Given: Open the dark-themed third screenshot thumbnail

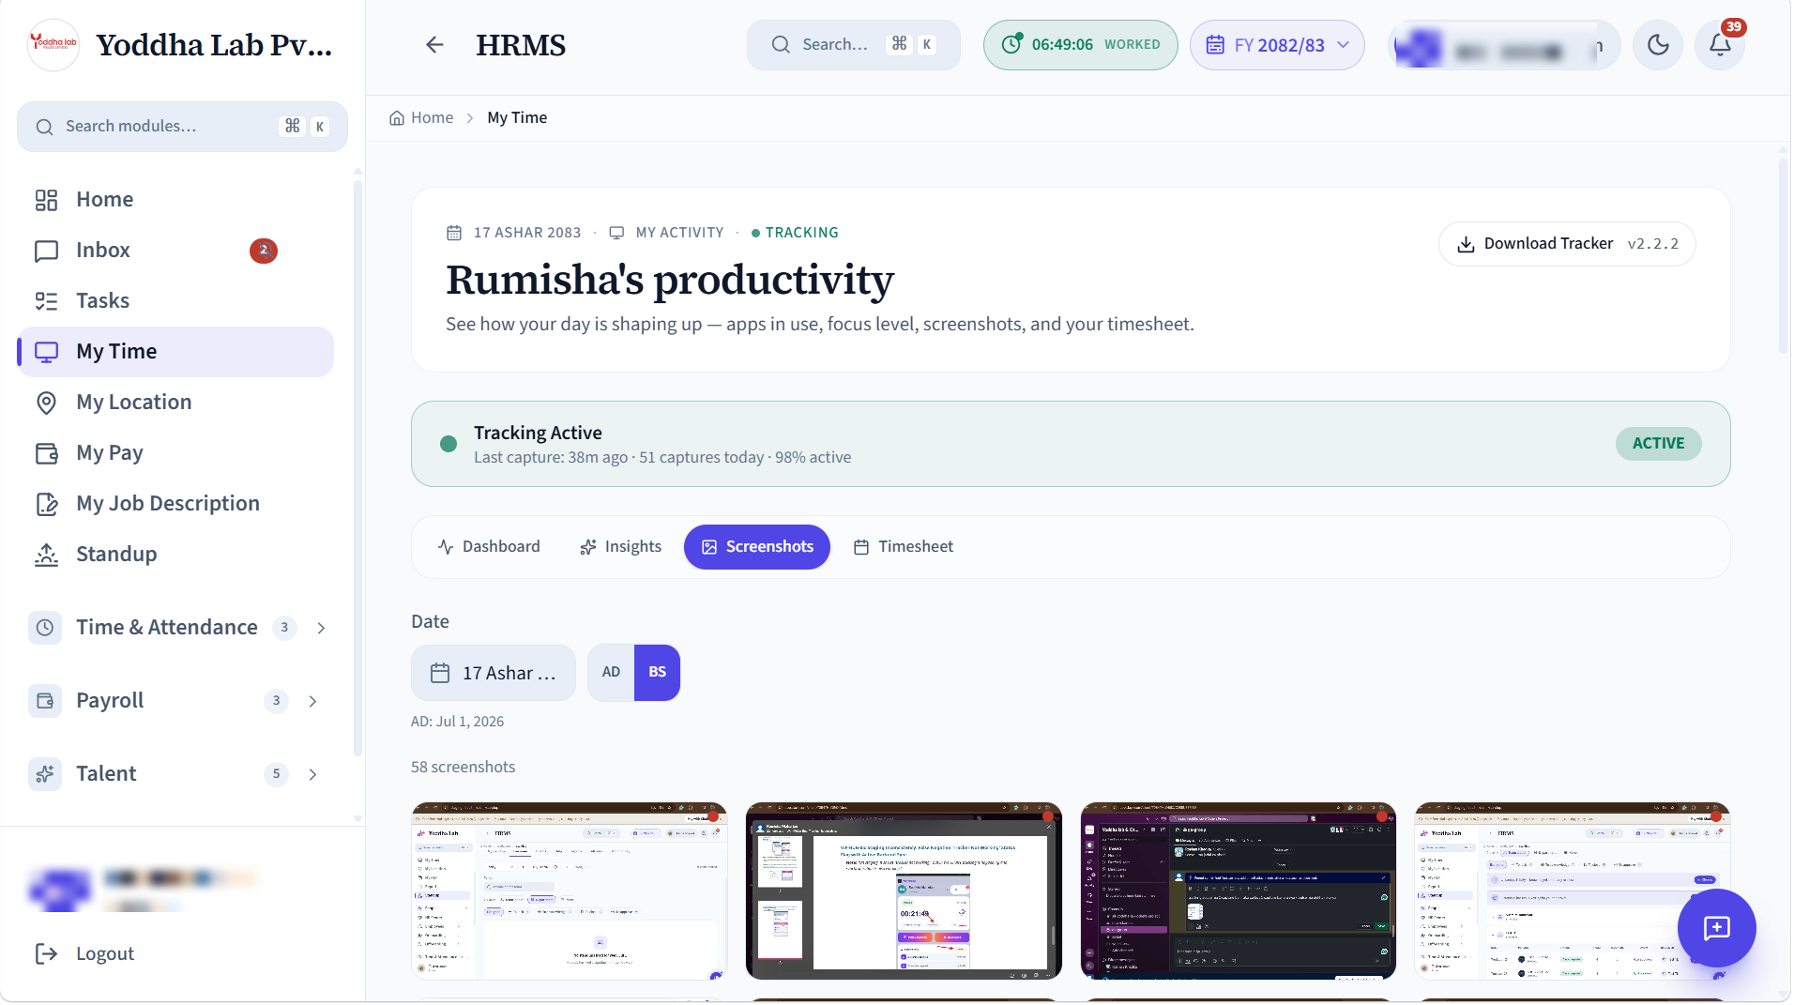Looking at the screenshot, I should [1238, 891].
